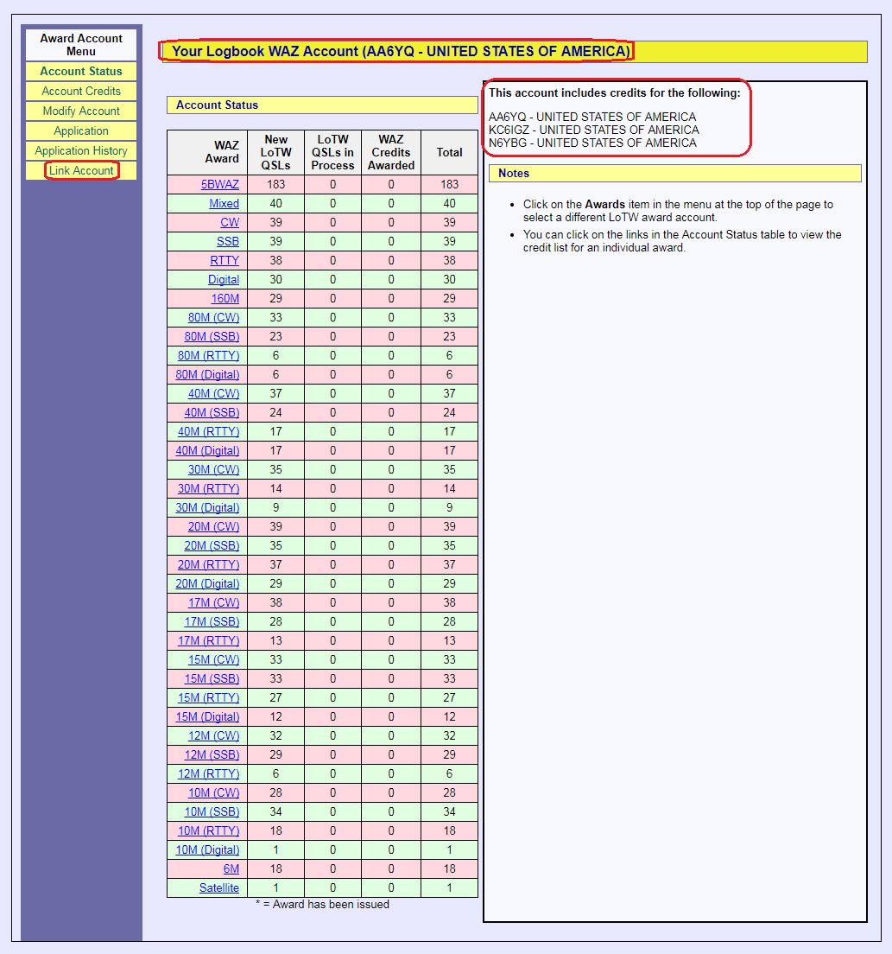The width and height of the screenshot is (892, 954).
Task: Select Modify Account in sidebar
Action: point(81,111)
